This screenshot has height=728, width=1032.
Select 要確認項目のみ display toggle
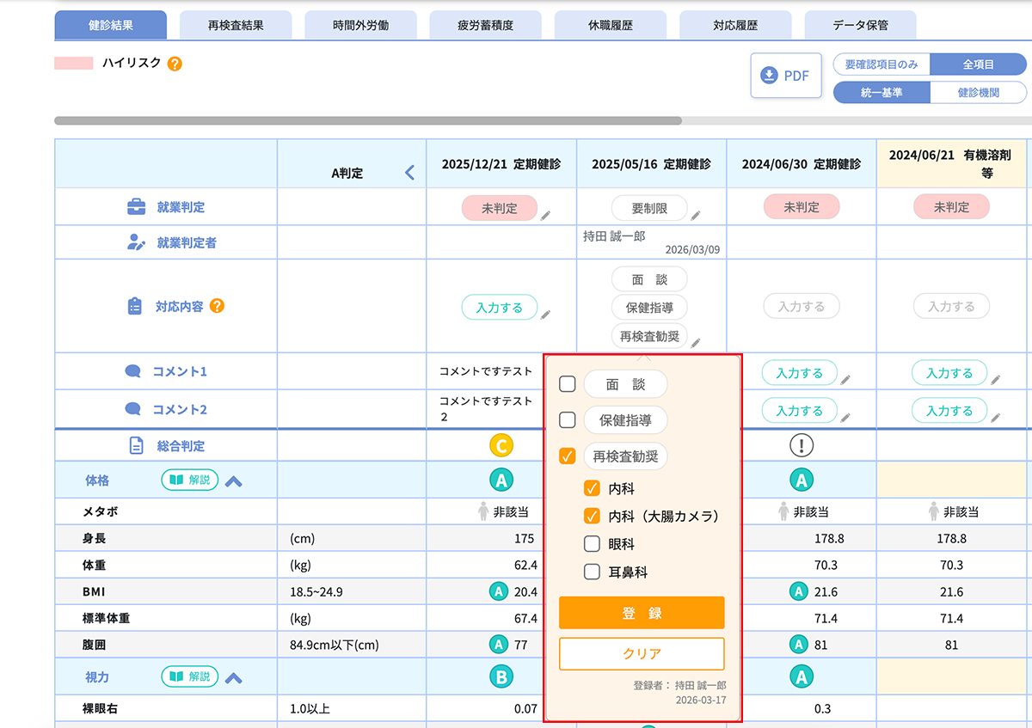tap(881, 64)
